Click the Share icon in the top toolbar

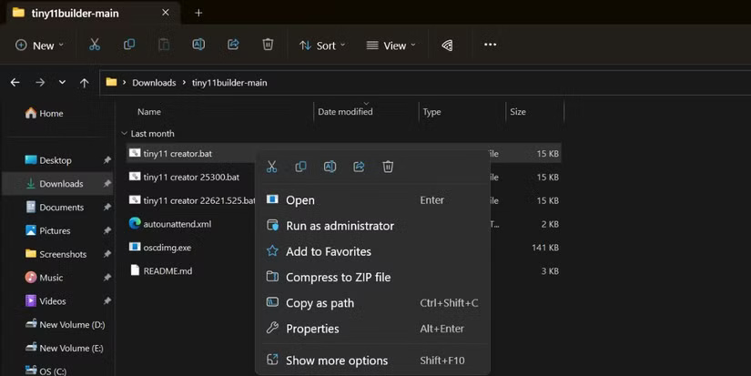(x=233, y=45)
